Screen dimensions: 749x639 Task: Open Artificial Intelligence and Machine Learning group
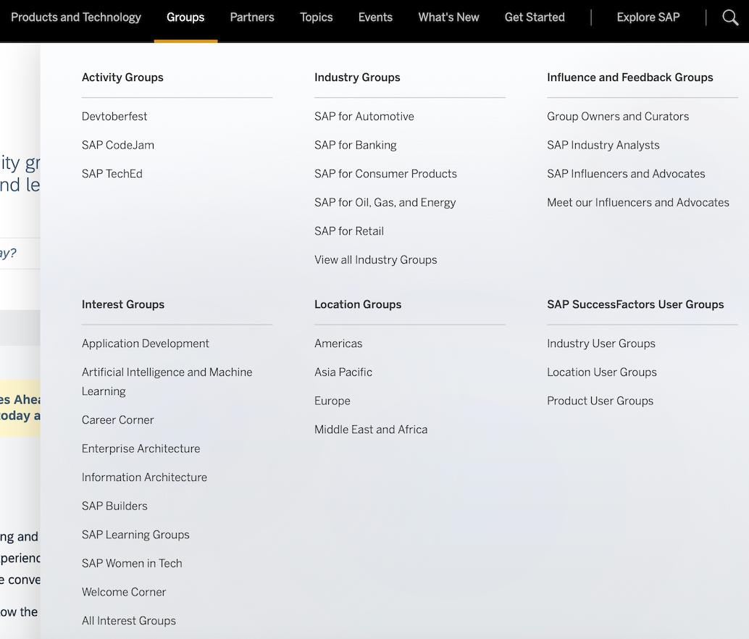tap(167, 382)
